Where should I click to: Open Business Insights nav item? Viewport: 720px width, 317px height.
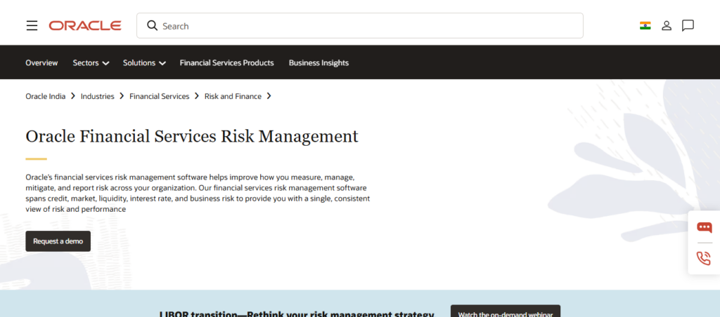[319, 62]
